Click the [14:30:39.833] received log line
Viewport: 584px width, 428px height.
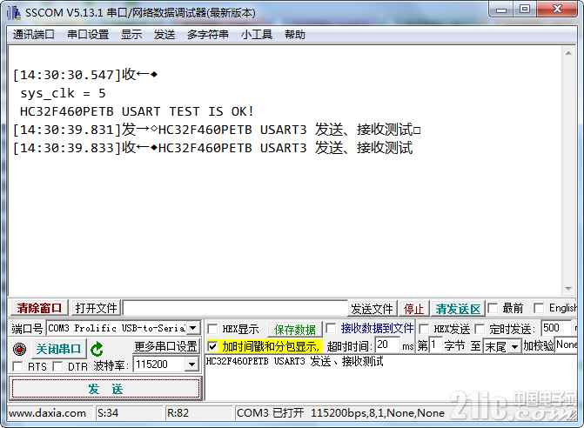[x=212, y=148]
